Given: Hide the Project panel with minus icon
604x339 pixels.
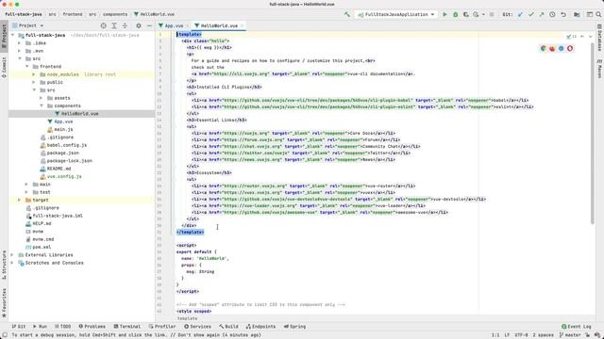Looking at the screenshot, I should click(149, 25).
